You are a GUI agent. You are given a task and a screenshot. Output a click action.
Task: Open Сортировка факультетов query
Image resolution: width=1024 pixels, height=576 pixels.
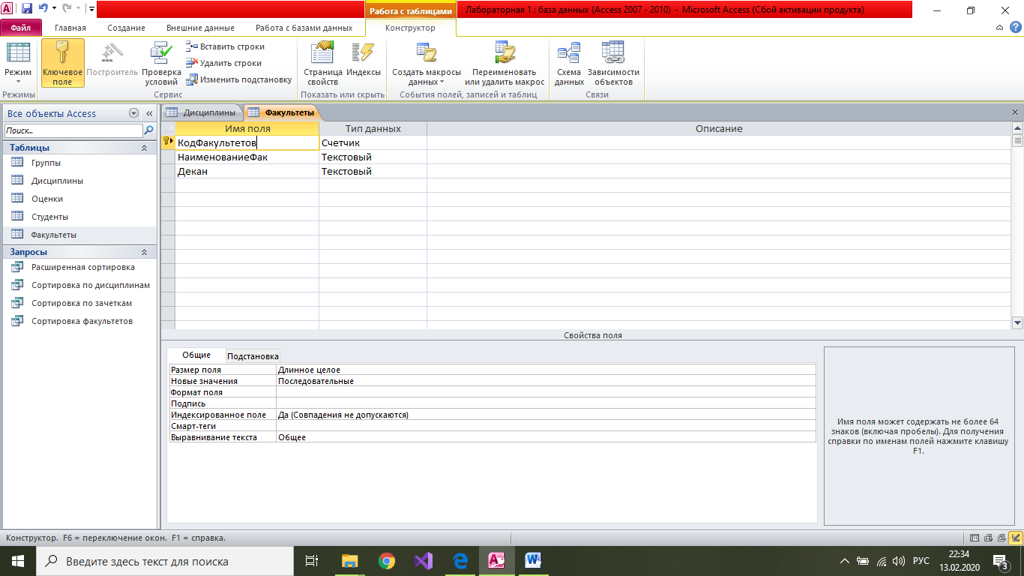(79, 321)
